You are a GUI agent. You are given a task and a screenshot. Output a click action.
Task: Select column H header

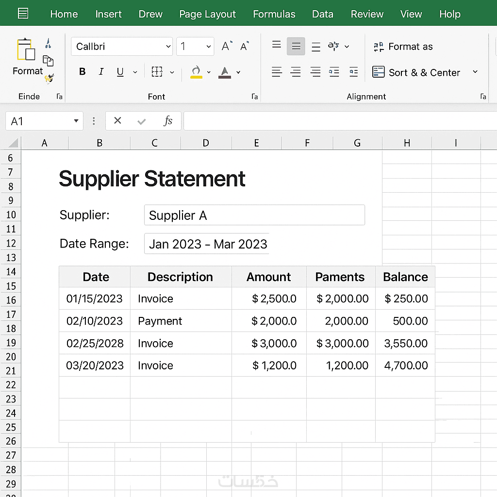pos(407,143)
